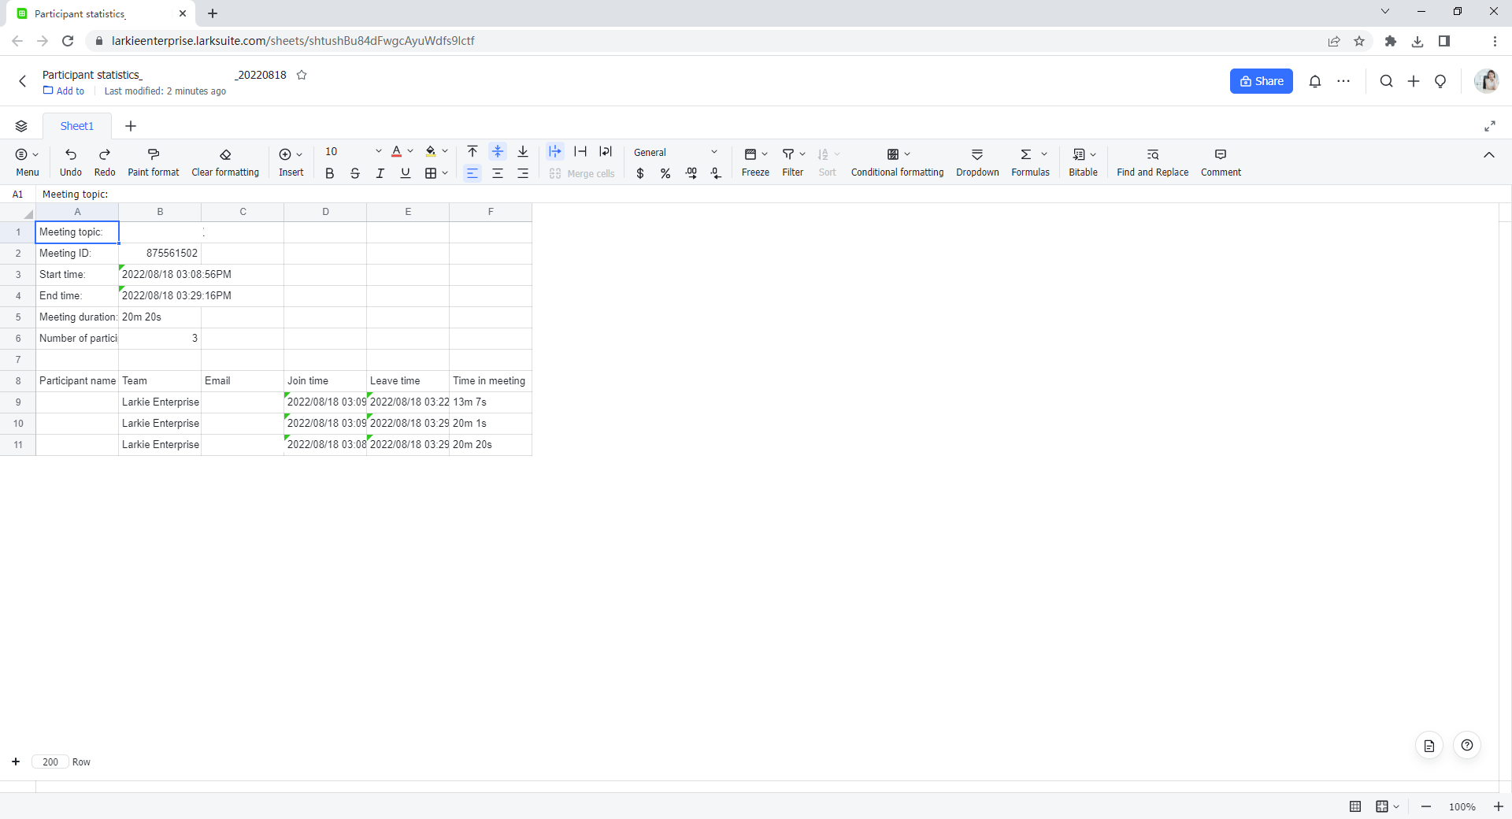Click the Paint format tool
The width and height of the screenshot is (1512, 819).
pos(153,161)
